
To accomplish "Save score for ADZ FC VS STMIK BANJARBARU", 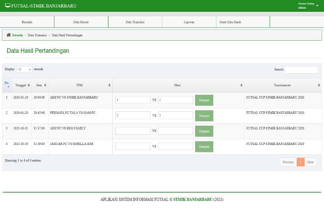I will 204,100.
